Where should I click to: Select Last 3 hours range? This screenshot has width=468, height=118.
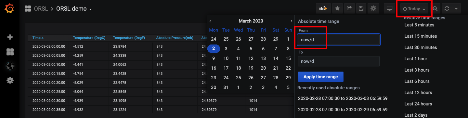[x=417, y=70]
